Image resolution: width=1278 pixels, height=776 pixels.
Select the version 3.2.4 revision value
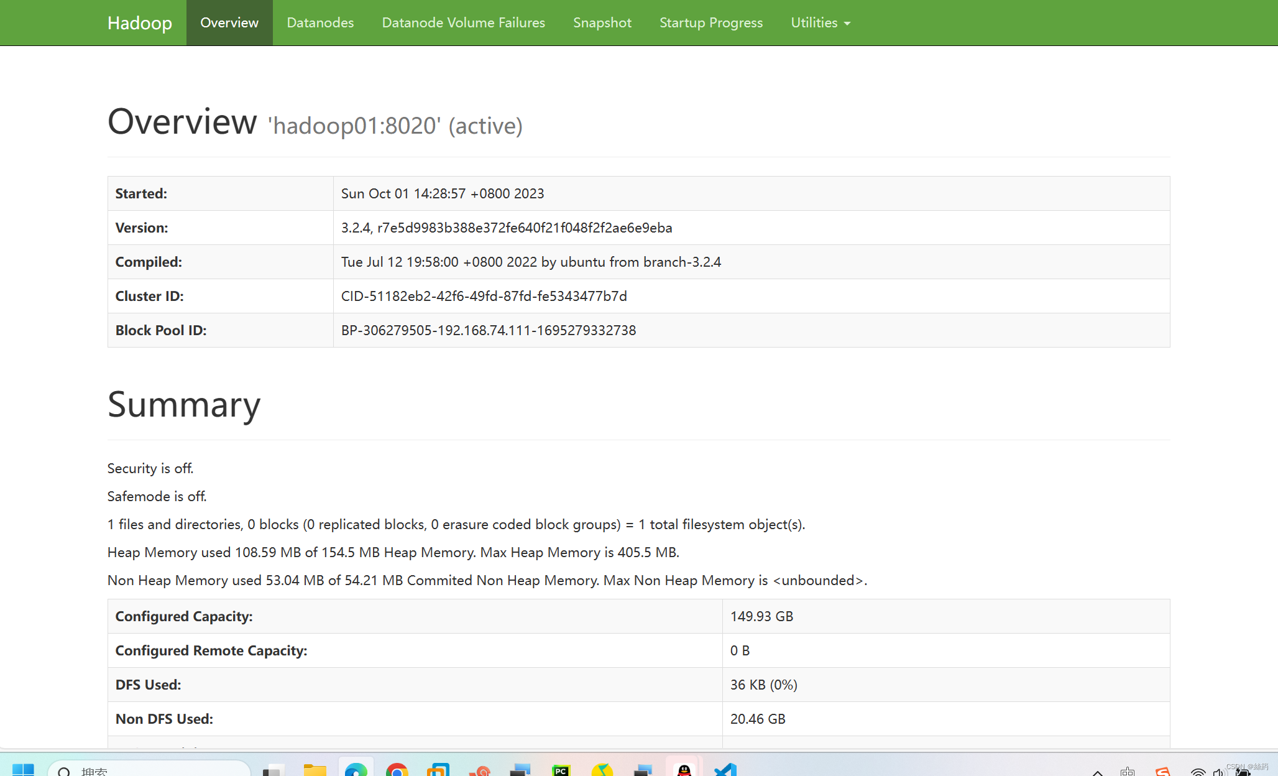507,228
